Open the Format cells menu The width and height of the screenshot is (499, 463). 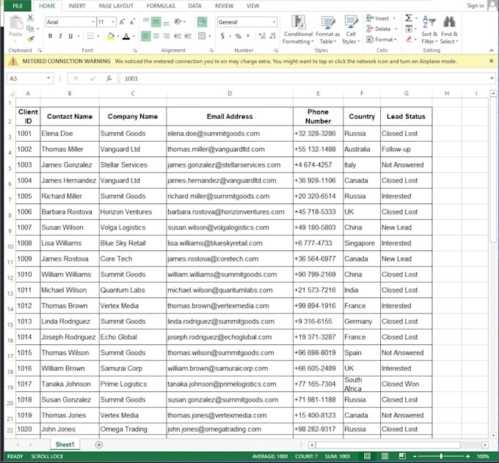click(382, 40)
